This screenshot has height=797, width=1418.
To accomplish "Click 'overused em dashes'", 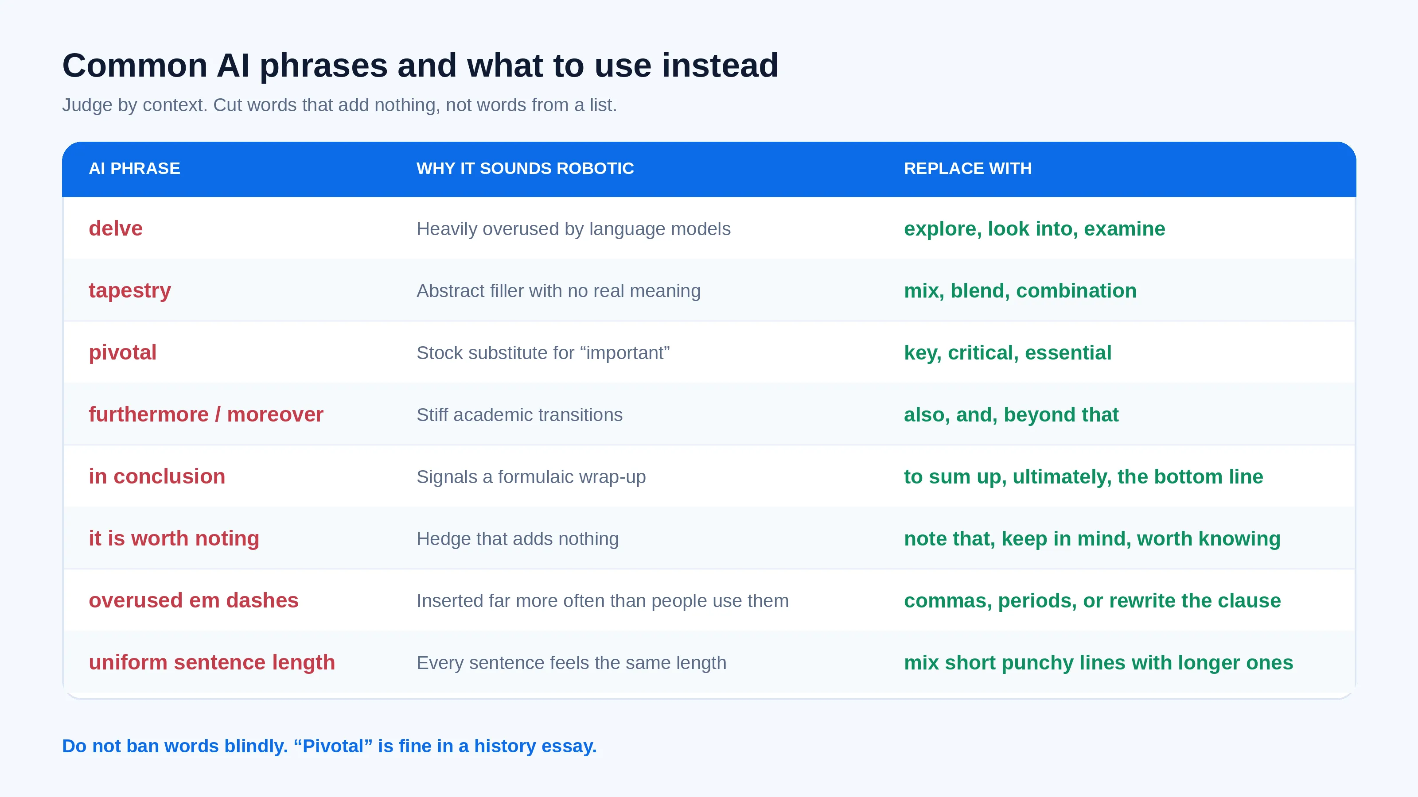I will (x=193, y=601).
